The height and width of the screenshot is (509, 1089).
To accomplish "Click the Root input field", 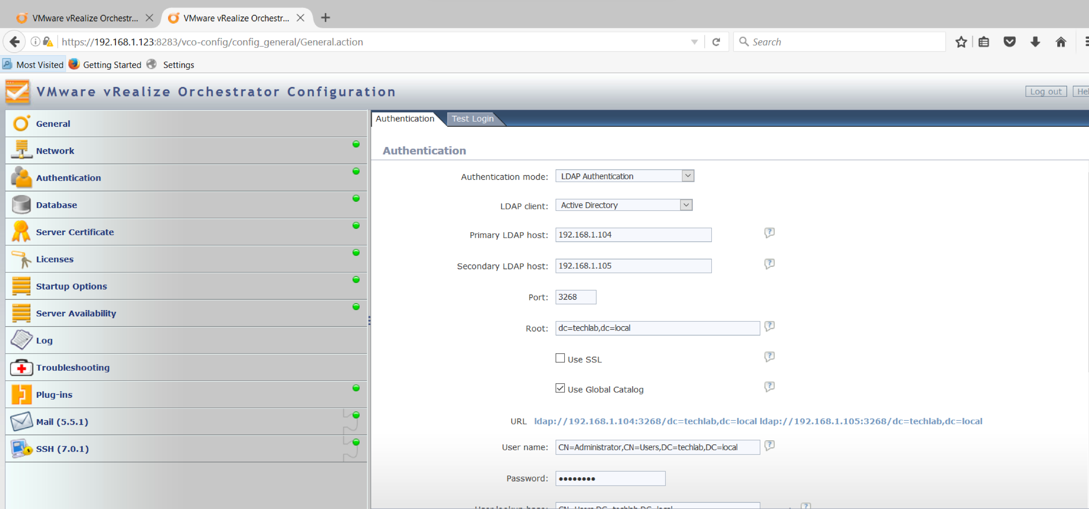I will [657, 328].
